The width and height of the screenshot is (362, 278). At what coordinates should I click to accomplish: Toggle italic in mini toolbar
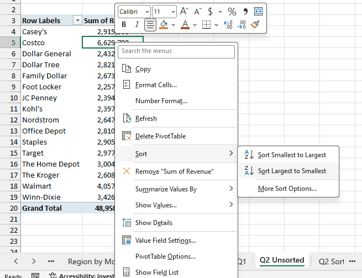[137, 24]
